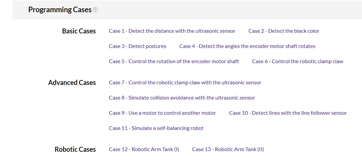Open Case 11 self-balancing robot link

click(156, 128)
